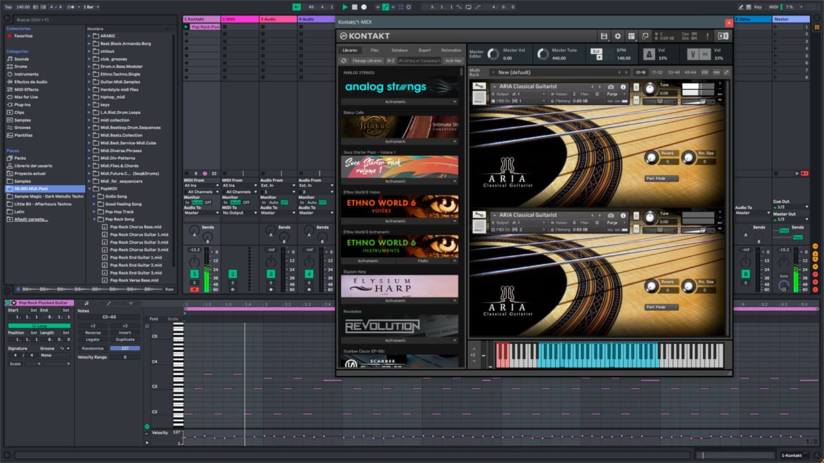Click the KSP button in rack header
824x463 pixels.
pos(705,72)
